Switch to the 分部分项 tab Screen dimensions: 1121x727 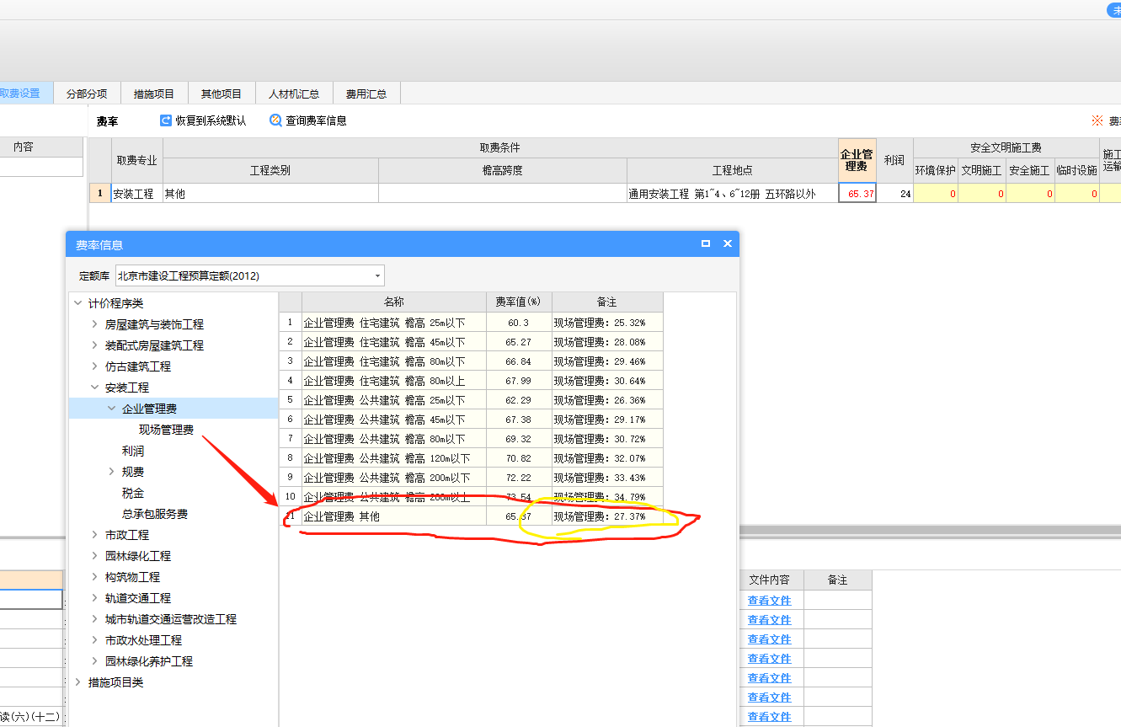point(87,94)
